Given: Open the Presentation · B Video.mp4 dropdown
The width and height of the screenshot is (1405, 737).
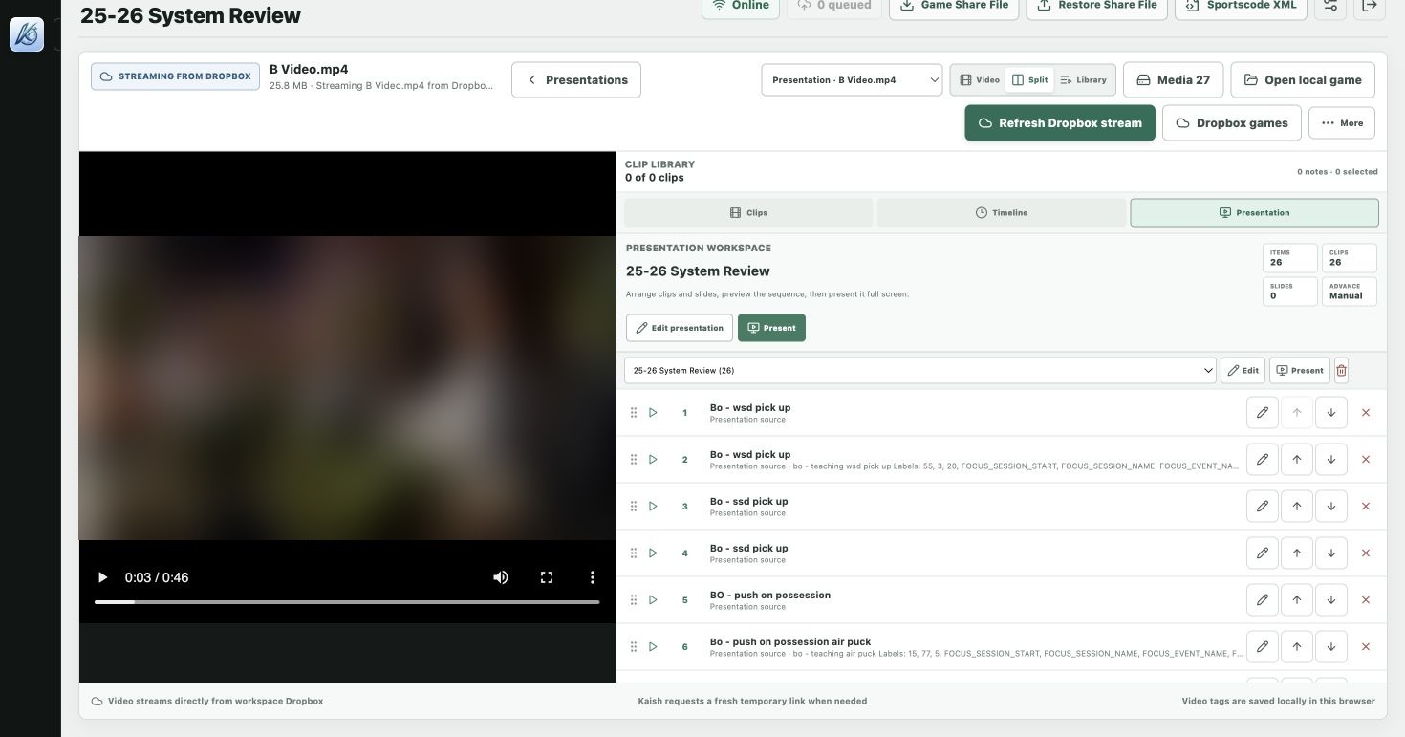Looking at the screenshot, I should point(852,80).
